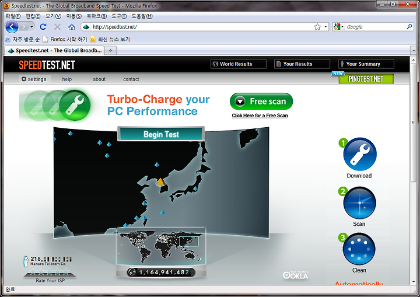Click the forward navigation arrow

[x=24, y=27]
